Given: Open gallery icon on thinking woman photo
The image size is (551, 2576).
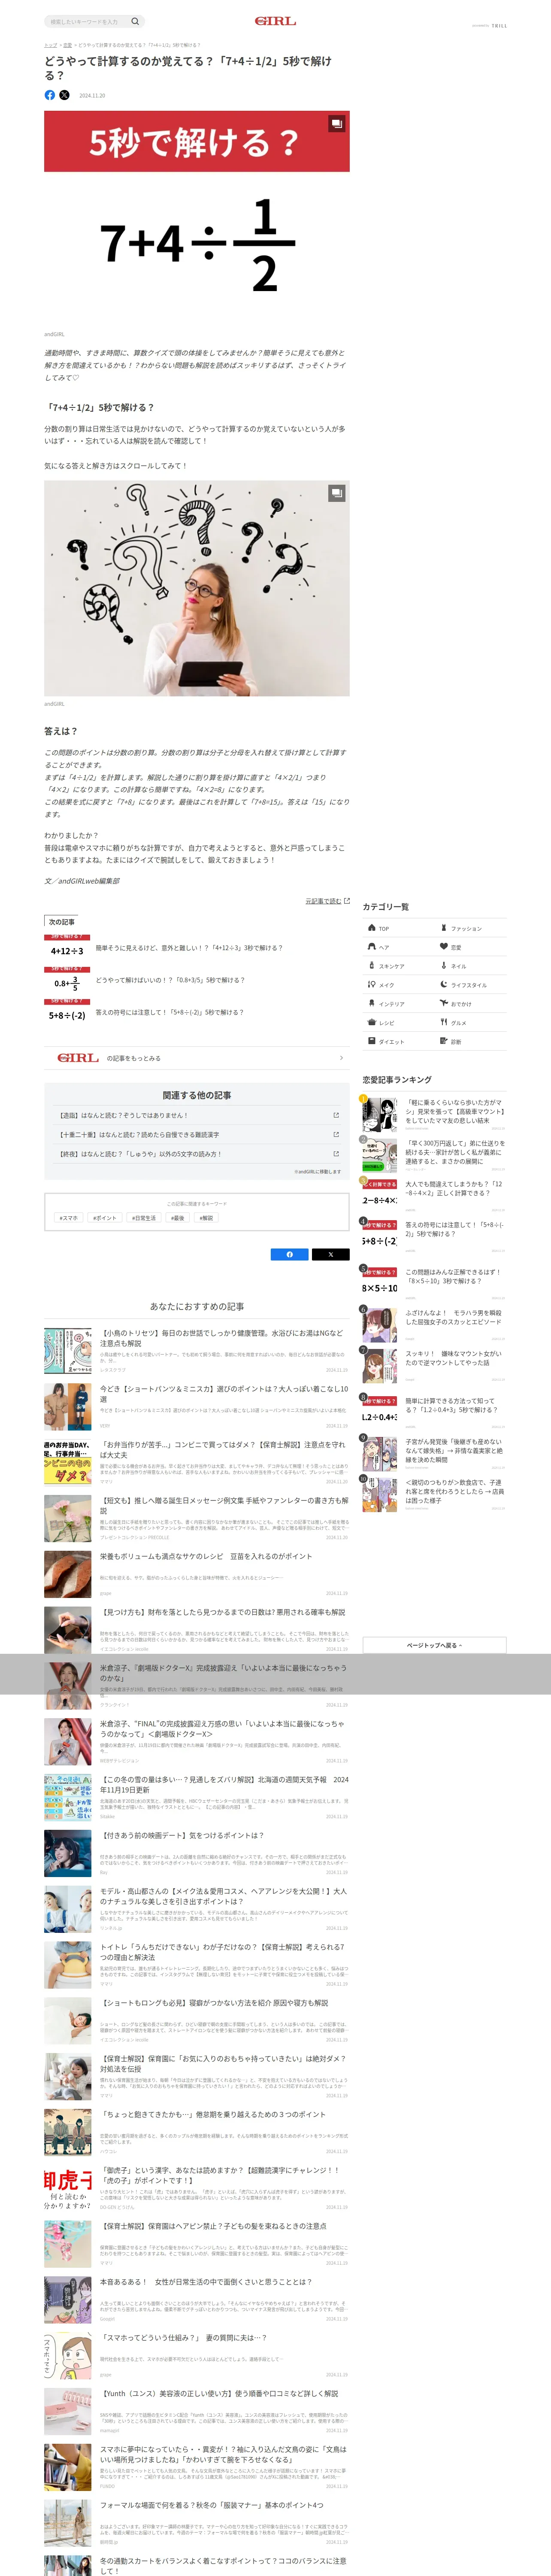Looking at the screenshot, I should [337, 493].
